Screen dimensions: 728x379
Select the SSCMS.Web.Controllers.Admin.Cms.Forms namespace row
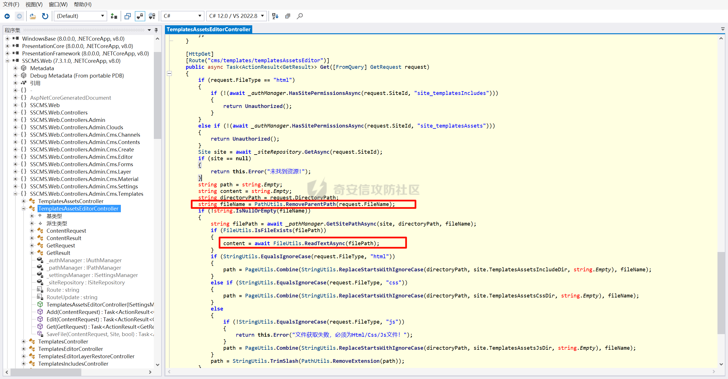82,164
